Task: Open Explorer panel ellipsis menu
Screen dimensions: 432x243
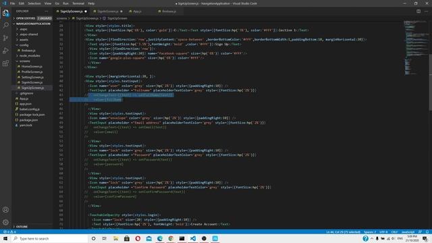Action: (x=47, y=11)
